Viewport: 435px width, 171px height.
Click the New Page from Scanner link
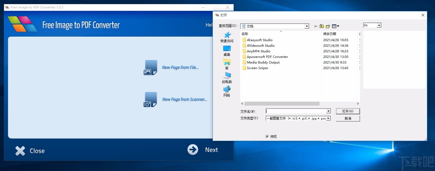point(185,100)
